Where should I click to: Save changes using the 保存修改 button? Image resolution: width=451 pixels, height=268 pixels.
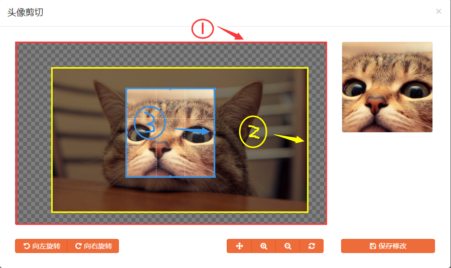(x=388, y=246)
